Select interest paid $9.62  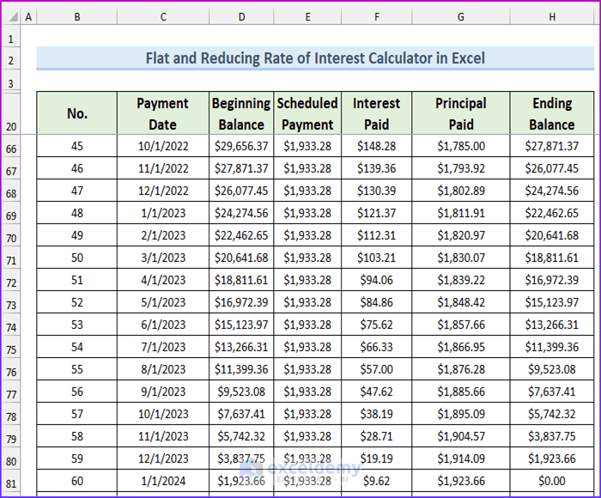[x=377, y=481]
